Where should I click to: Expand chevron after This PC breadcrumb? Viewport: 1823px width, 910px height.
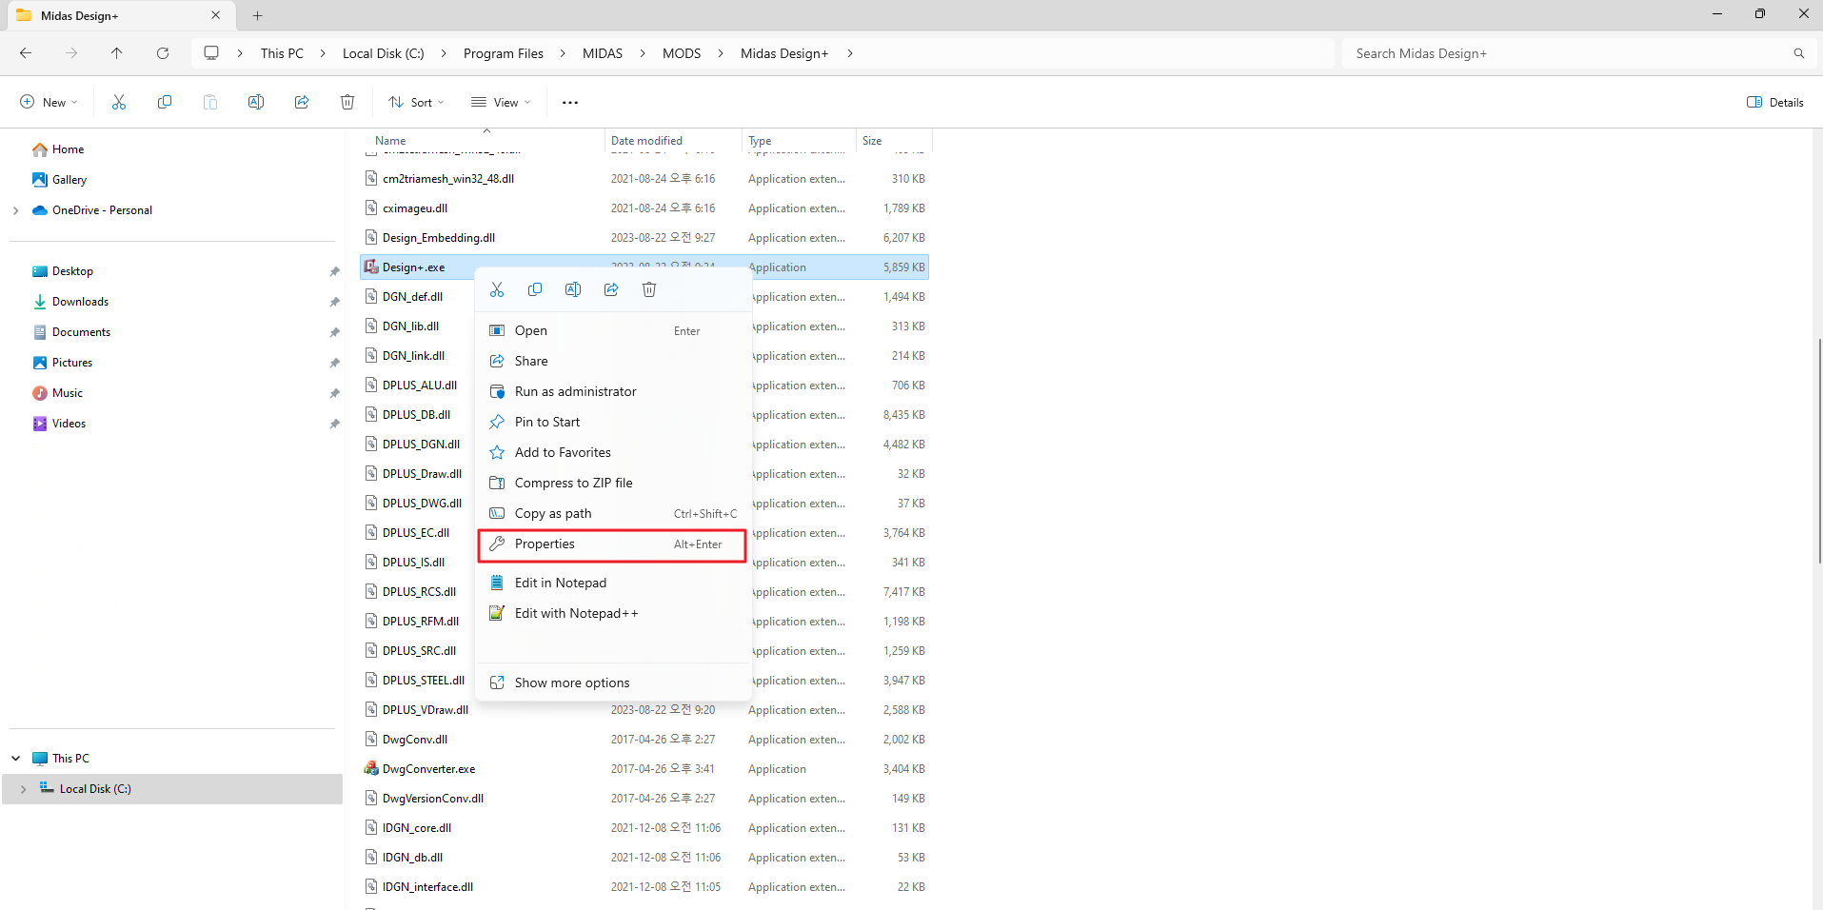point(323,53)
